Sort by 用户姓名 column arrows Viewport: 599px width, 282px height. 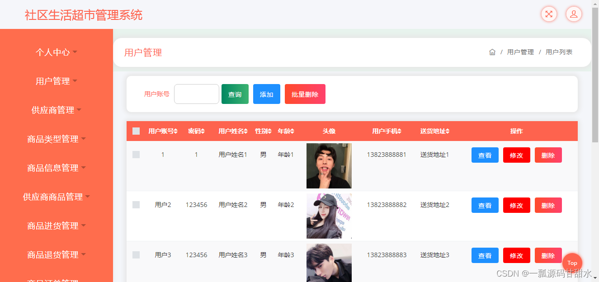click(x=246, y=131)
